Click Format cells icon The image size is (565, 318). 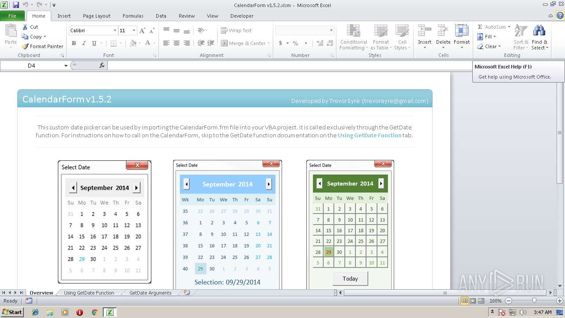coord(462,30)
